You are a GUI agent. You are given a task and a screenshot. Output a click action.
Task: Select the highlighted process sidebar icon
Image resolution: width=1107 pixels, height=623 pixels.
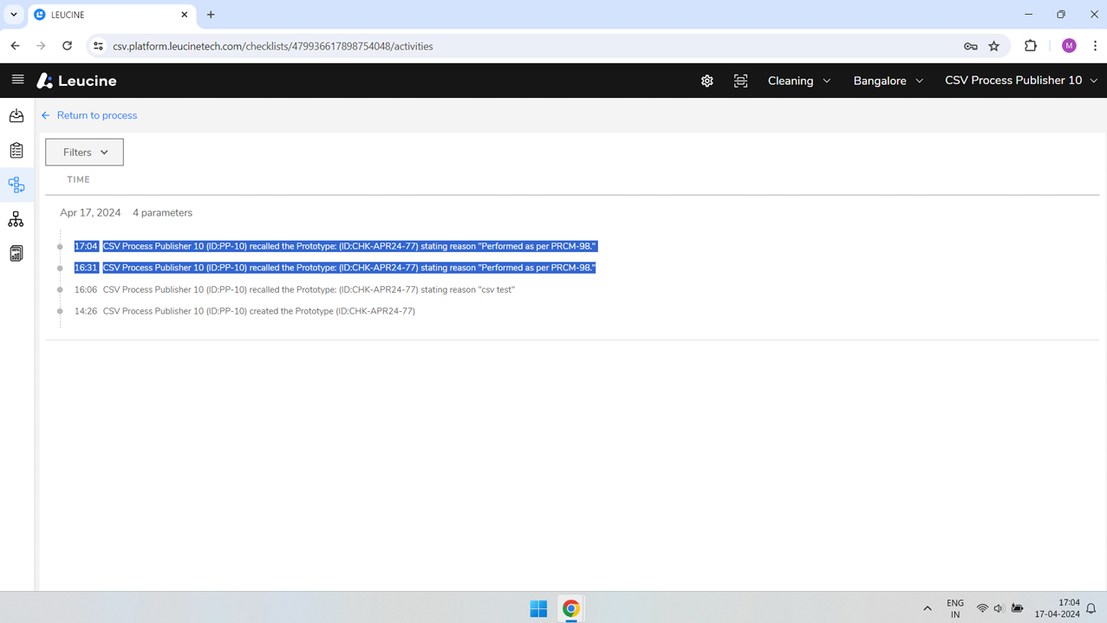tap(16, 185)
